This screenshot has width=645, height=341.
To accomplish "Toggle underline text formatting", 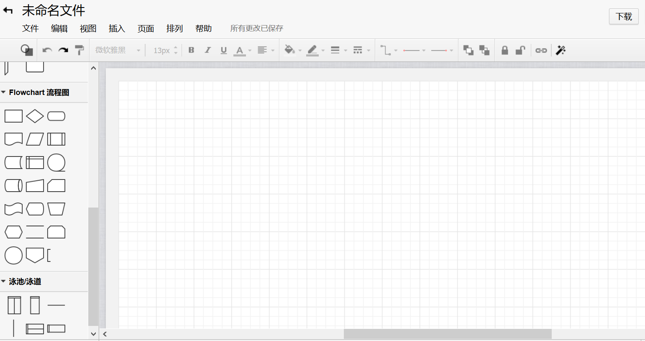I will point(223,50).
